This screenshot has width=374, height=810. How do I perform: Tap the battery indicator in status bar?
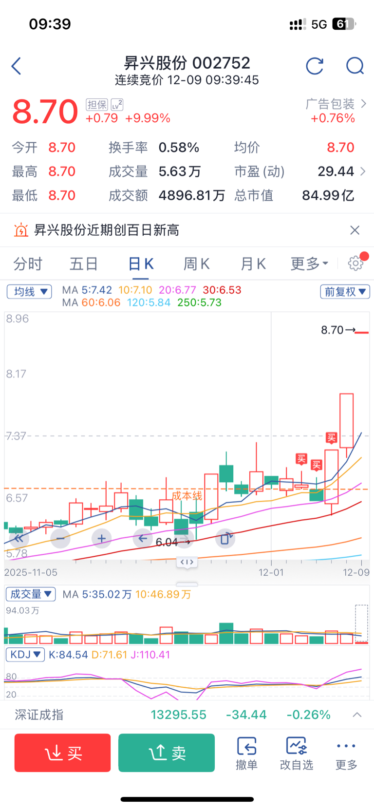coord(344,24)
